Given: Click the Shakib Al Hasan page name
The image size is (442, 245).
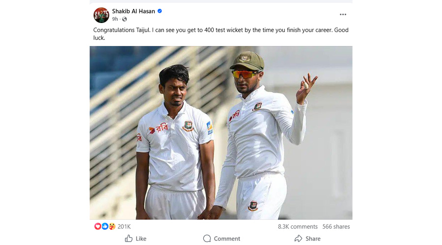Looking at the screenshot, I should (133, 11).
